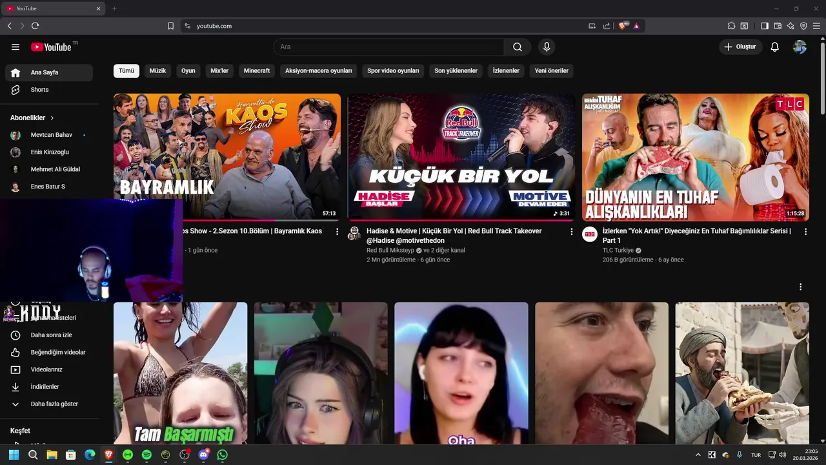Open Red Bull Miksteyp channel link
The width and height of the screenshot is (826, 465).
click(390, 251)
